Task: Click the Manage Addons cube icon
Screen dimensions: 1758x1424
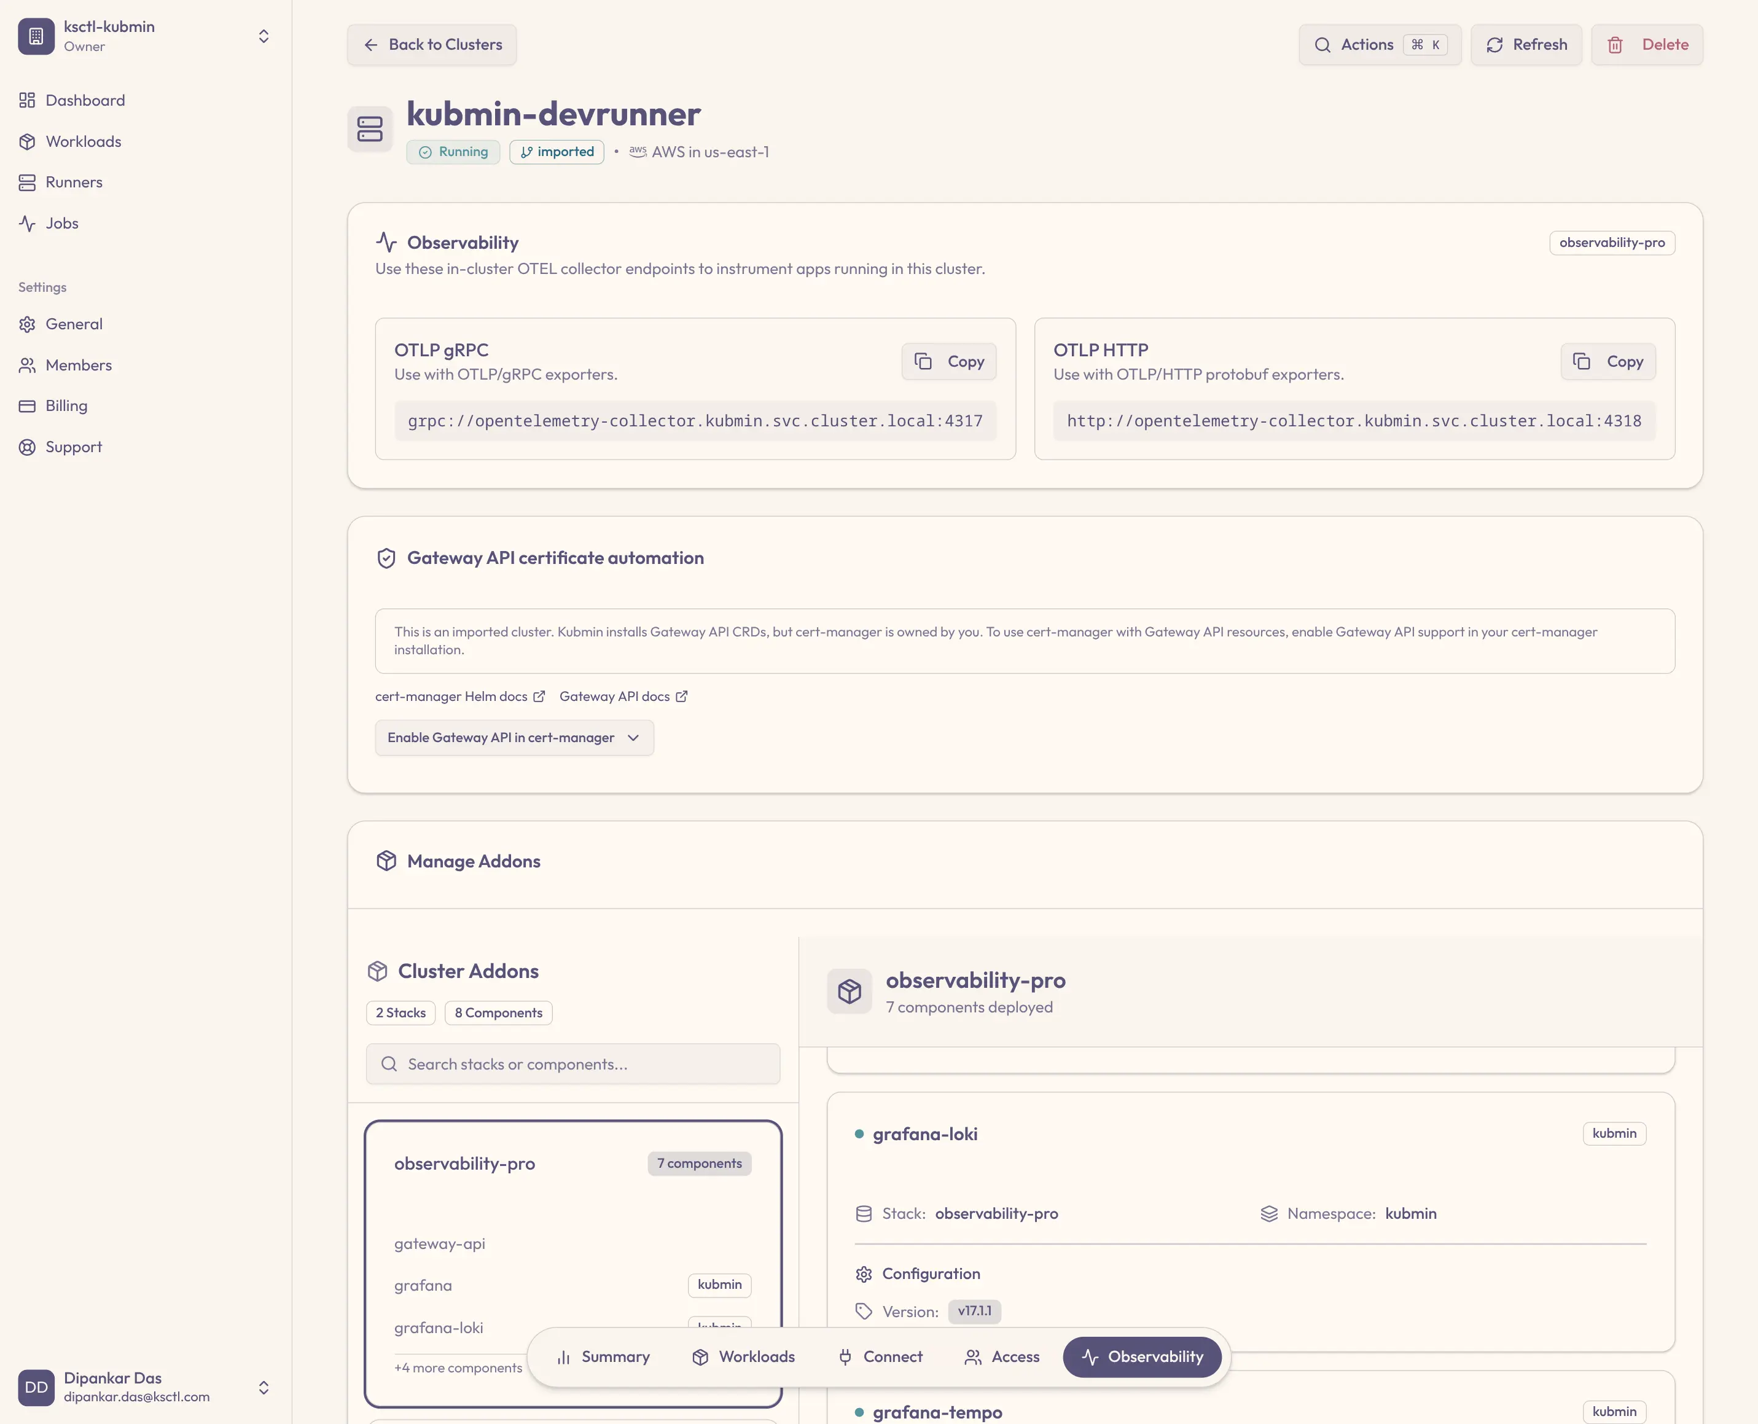Action: (x=386, y=861)
